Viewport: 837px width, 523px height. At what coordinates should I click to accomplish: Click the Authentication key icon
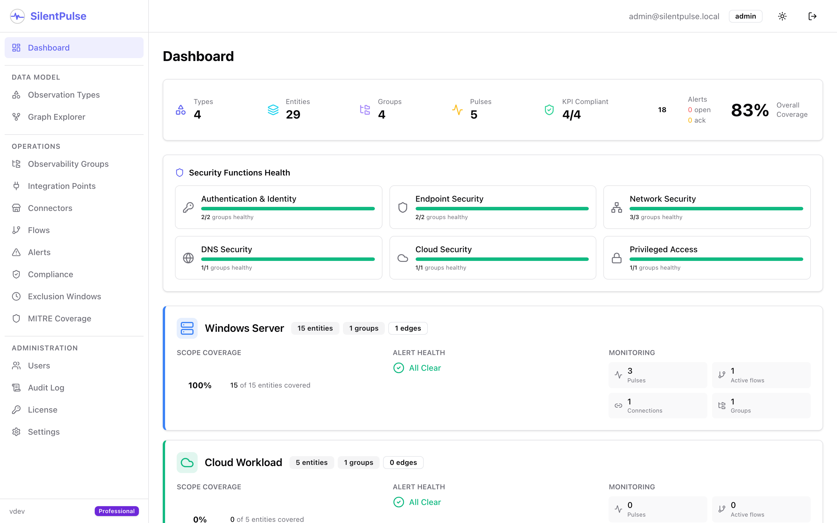(188, 207)
